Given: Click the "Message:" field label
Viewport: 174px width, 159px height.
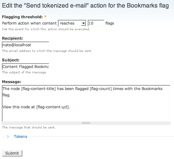Looking at the screenshot, I should coord(12,82).
